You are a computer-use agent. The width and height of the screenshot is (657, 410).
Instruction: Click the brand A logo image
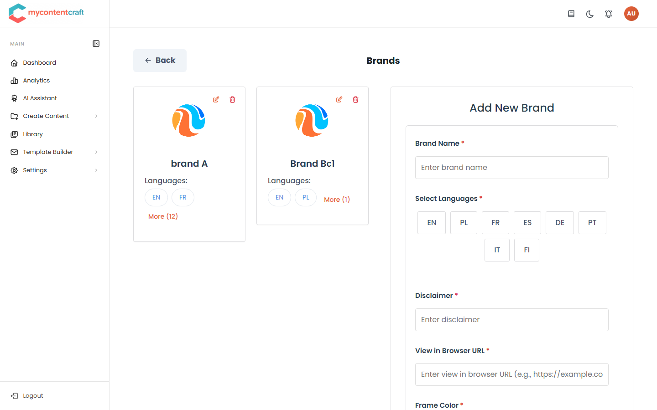189,120
